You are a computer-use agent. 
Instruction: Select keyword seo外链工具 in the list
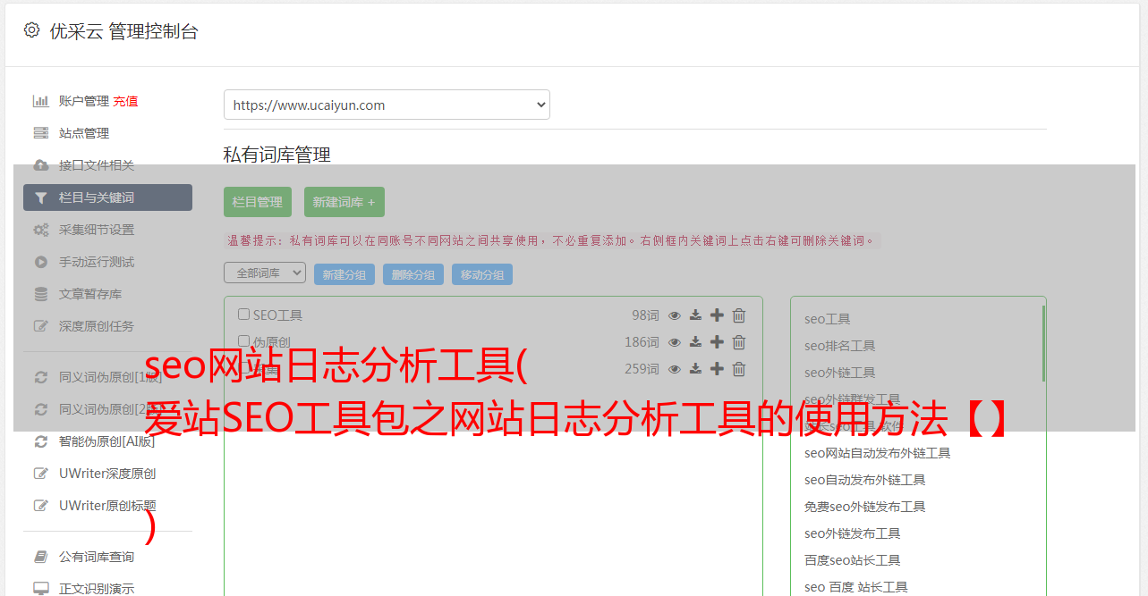(839, 373)
